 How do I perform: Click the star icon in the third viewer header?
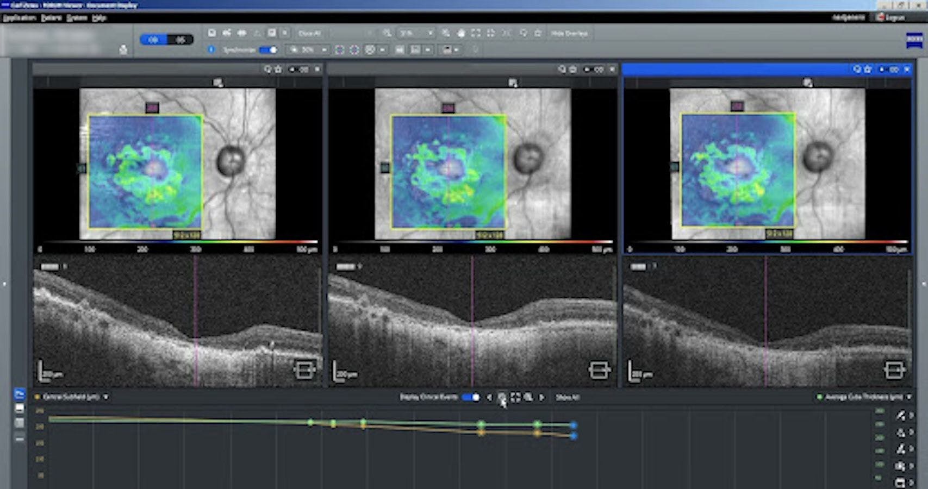click(868, 70)
